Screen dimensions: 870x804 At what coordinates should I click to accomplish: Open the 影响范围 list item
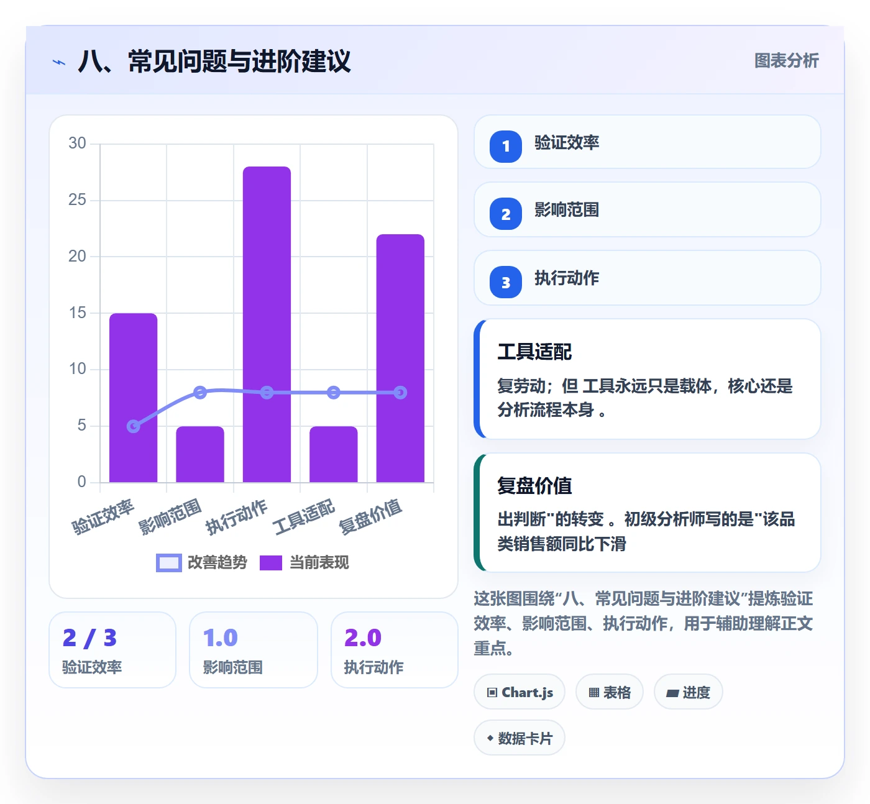pos(648,209)
